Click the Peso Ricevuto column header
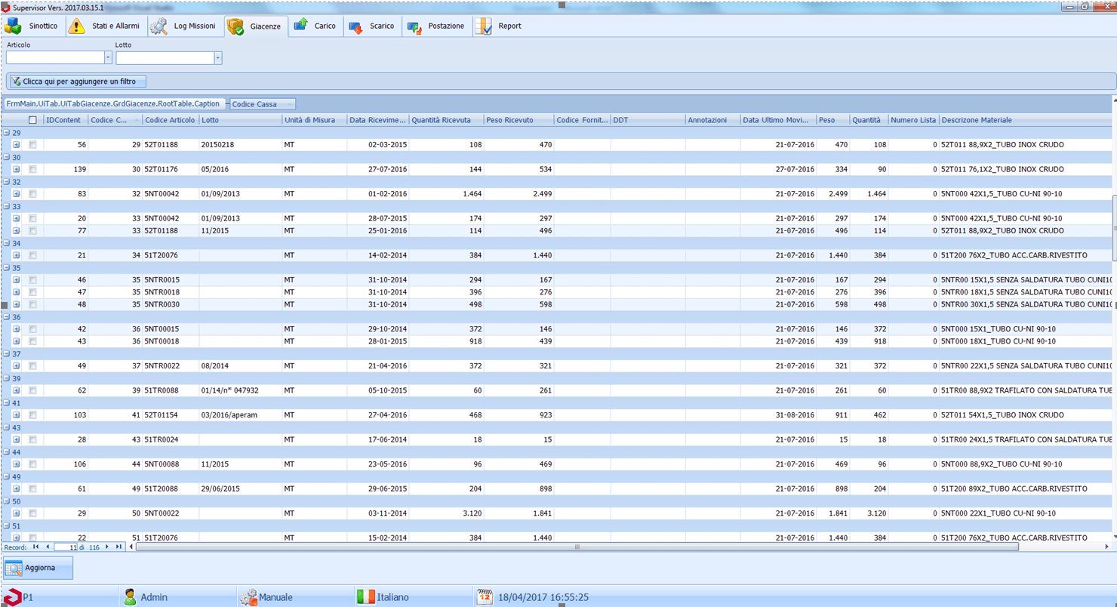 point(518,120)
